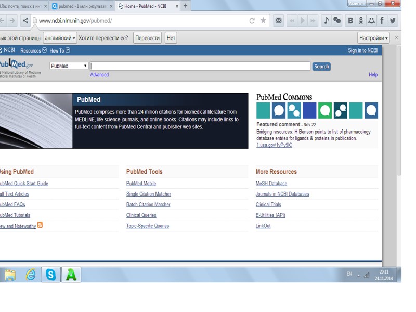Switch to the 'pubmed - 1 млн результатов' tab
Image resolution: width=416 pixels, height=312 pixels.
pos(82,6)
